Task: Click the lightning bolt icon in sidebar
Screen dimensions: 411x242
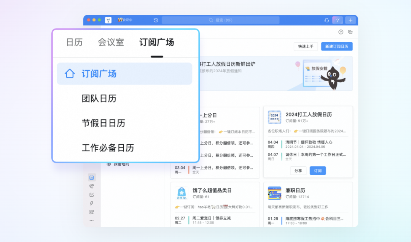Action: (91, 204)
